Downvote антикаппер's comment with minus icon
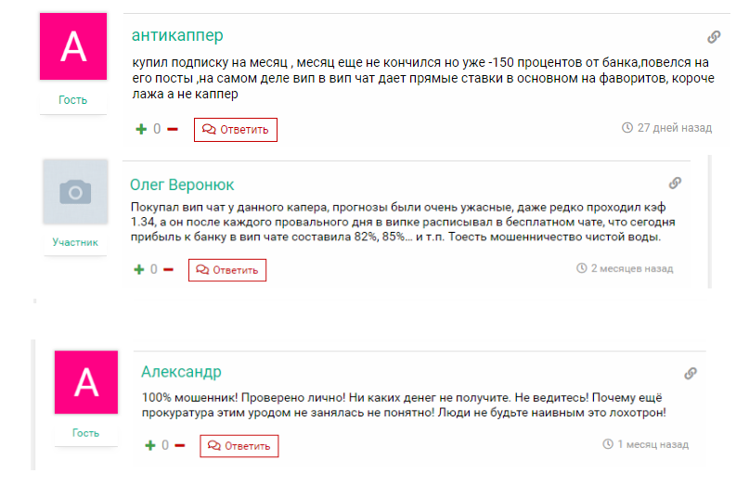The height and width of the screenshot is (499, 749). point(173,129)
